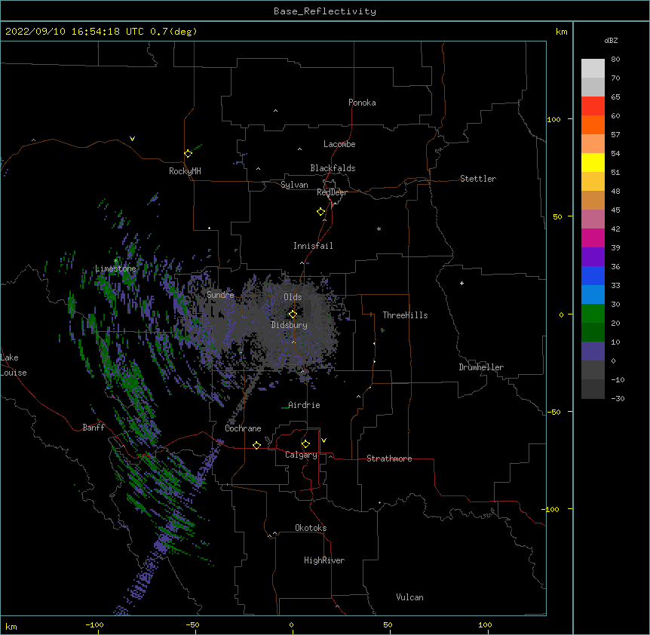
Task: Click the yellow diamond between Olds and Didsbury
Action: [x=293, y=314]
